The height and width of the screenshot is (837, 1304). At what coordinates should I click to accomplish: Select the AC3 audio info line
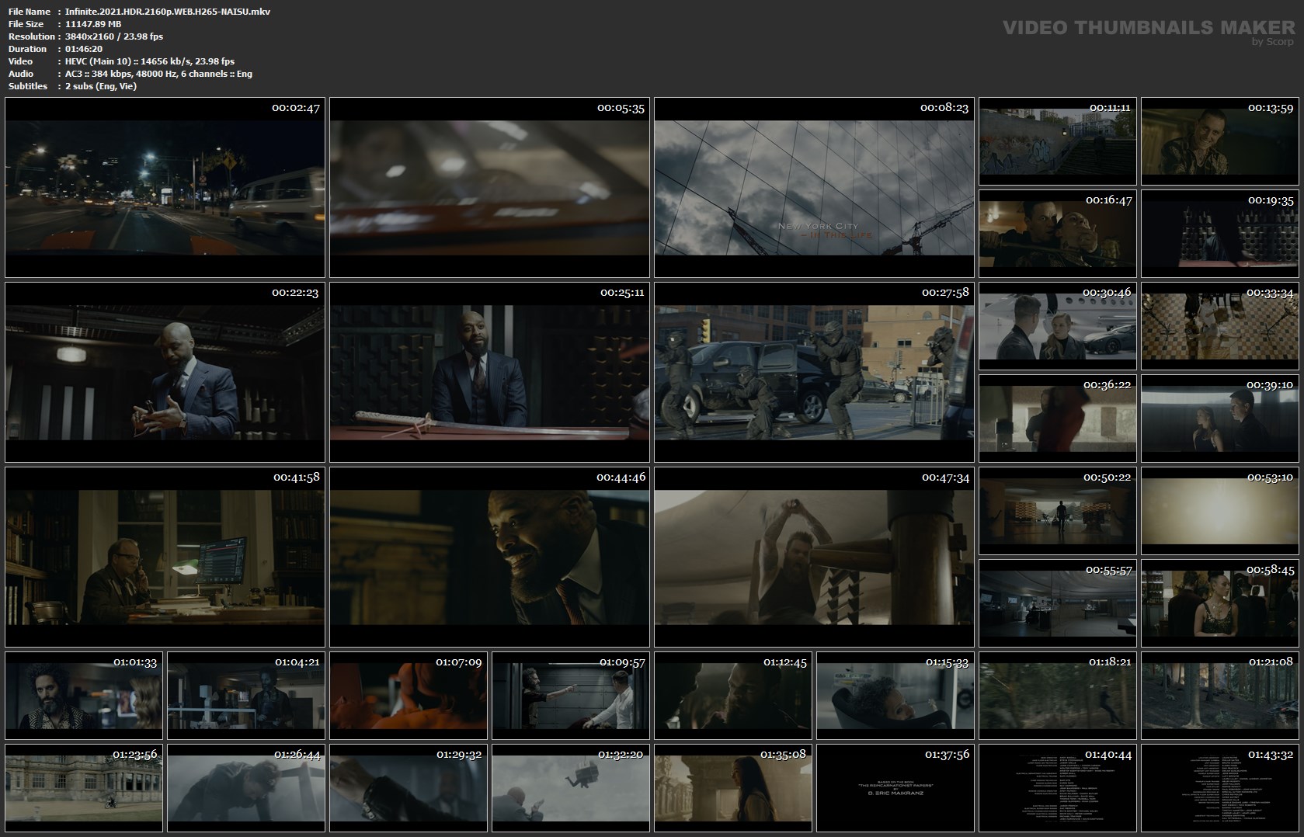click(158, 74)
